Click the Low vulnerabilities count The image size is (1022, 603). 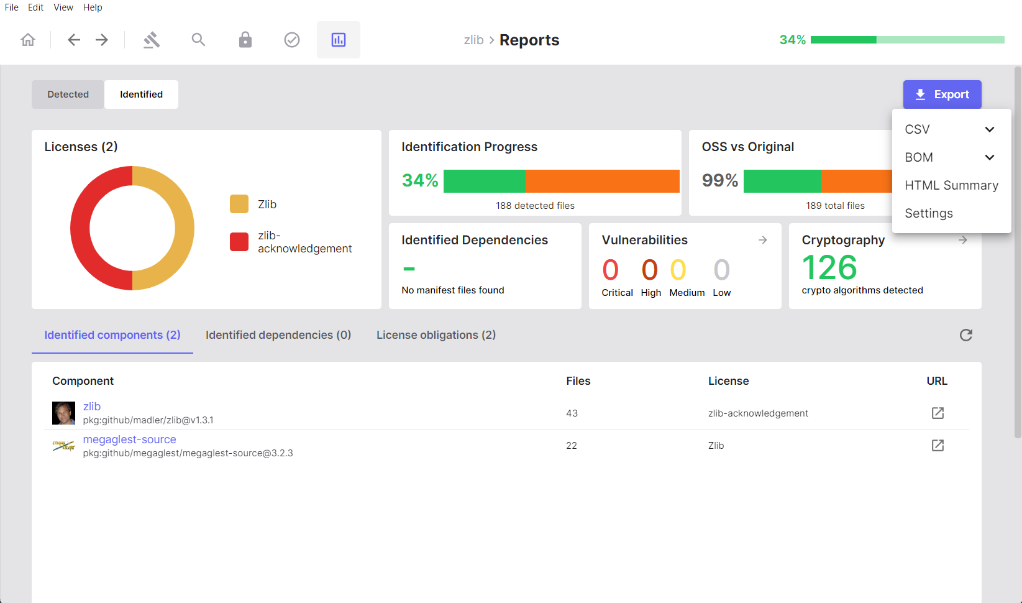coord(722,270)
